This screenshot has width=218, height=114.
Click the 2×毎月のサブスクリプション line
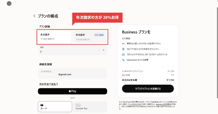pyautogui.click(x=148, y=71)
